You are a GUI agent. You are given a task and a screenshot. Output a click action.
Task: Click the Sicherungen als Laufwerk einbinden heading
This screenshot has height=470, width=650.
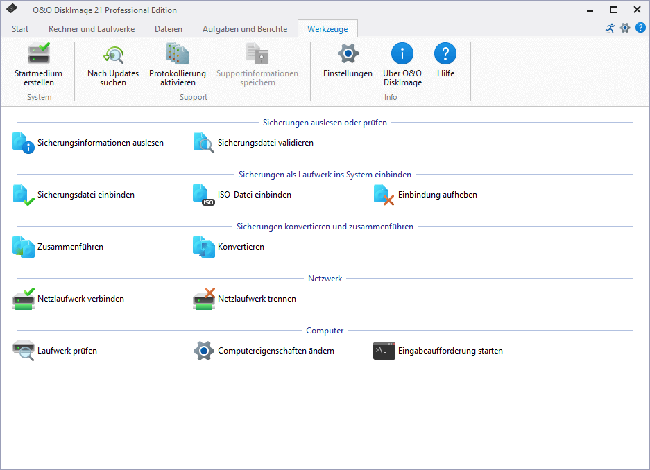[x=325, y=175]
